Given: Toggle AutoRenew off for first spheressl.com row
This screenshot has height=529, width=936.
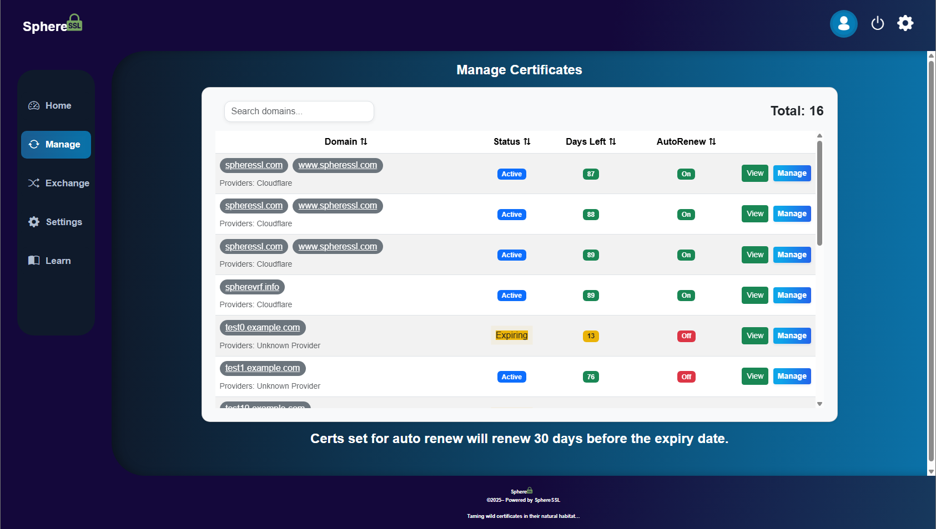Looking at the screenshot, I should (686, 174).
